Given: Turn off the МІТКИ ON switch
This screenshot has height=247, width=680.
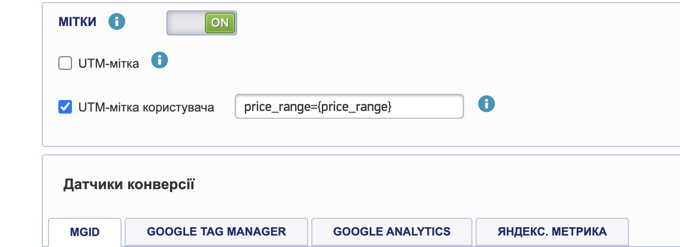Looking at the screenshot, I should [x=220, y=23].
